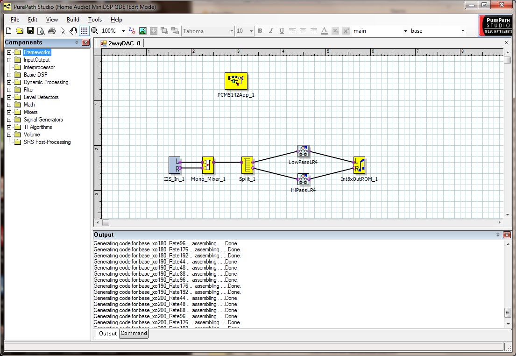The height and width of the screenshot is (356, 516).
Task: Select the Interprocessor tree item
Action: click(x=39, y=67)
